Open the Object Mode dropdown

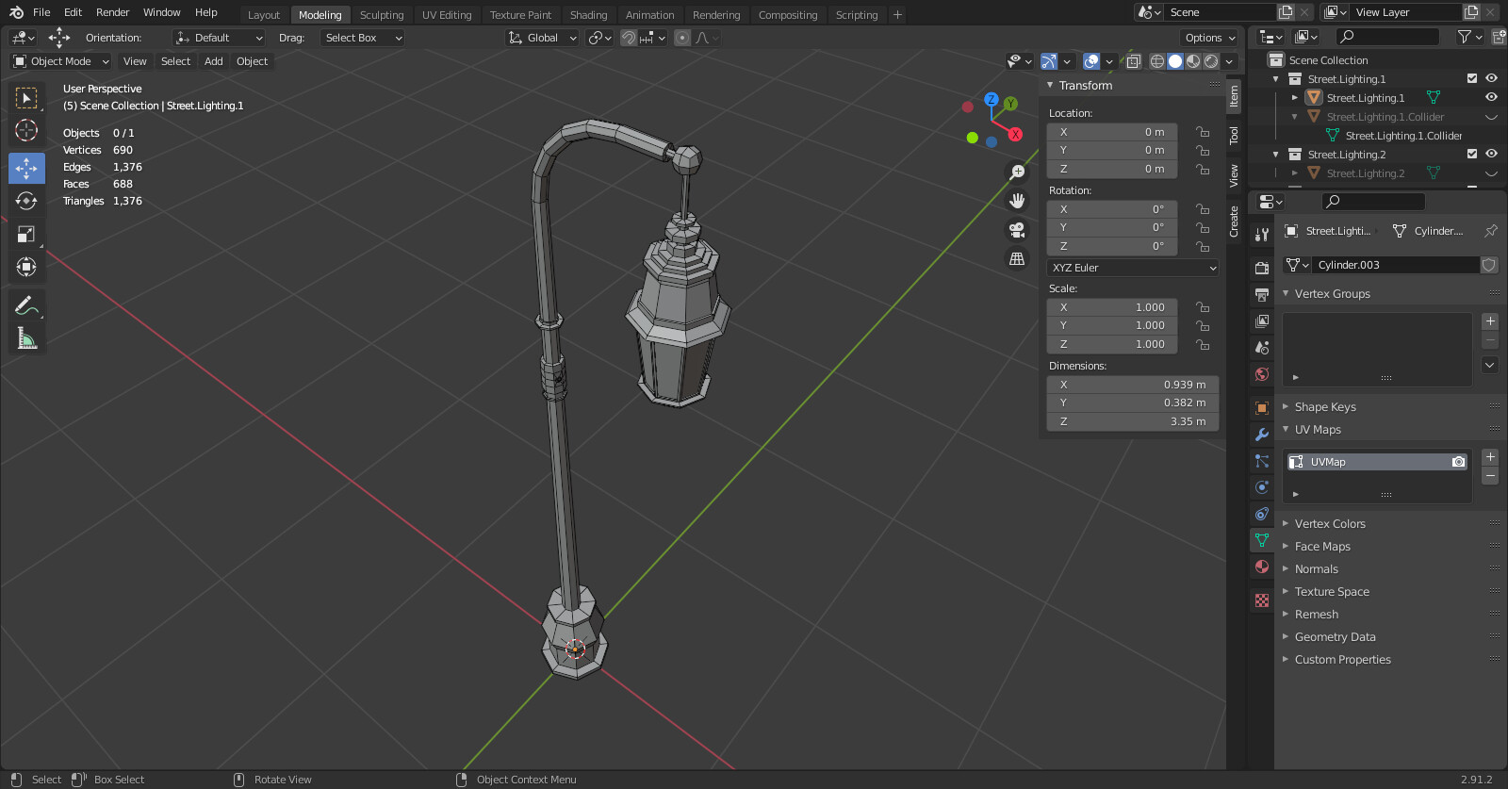pyautogui.click(x=61, y=61)
